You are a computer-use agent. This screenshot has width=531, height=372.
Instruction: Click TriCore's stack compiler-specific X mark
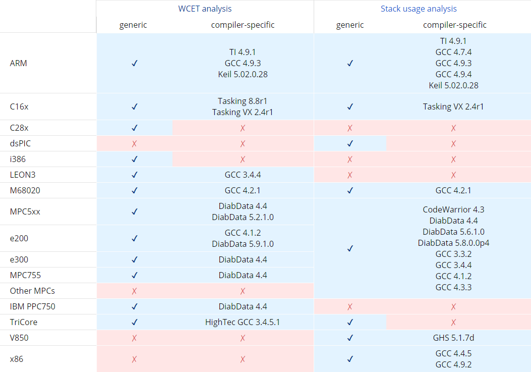453,323
